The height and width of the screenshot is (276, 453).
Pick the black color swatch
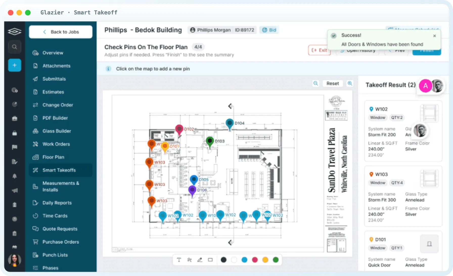coord(224,260)
